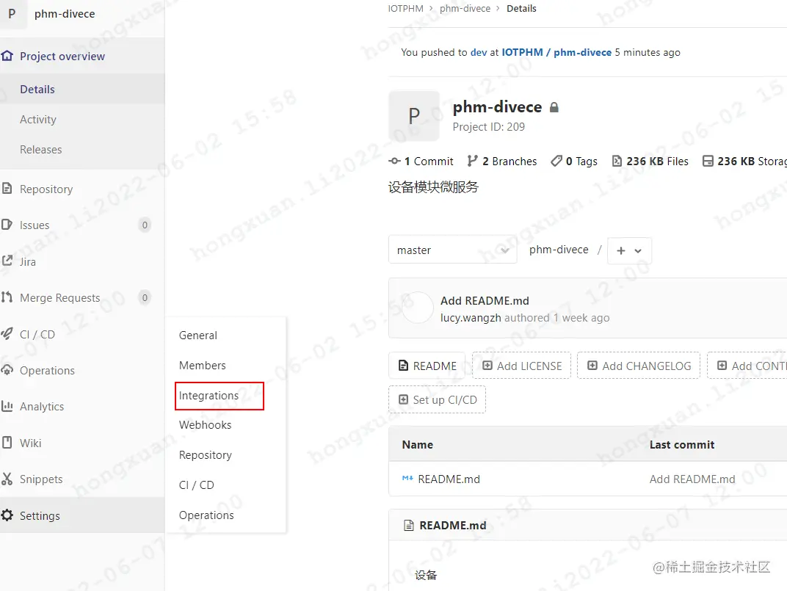Open the Details submenu item
The image size is (787, 591).
click(x=37, y=90)
